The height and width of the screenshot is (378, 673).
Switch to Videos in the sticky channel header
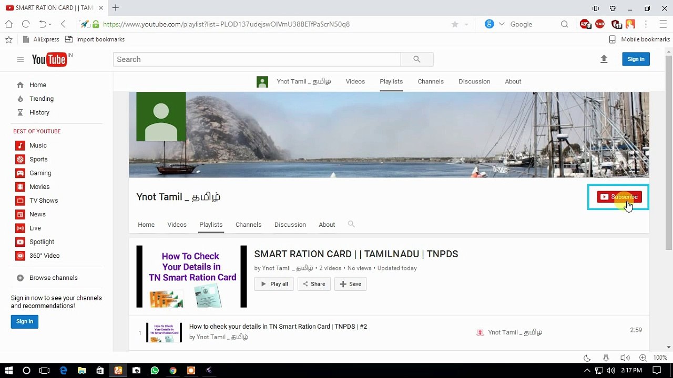[x=355, y=81]
